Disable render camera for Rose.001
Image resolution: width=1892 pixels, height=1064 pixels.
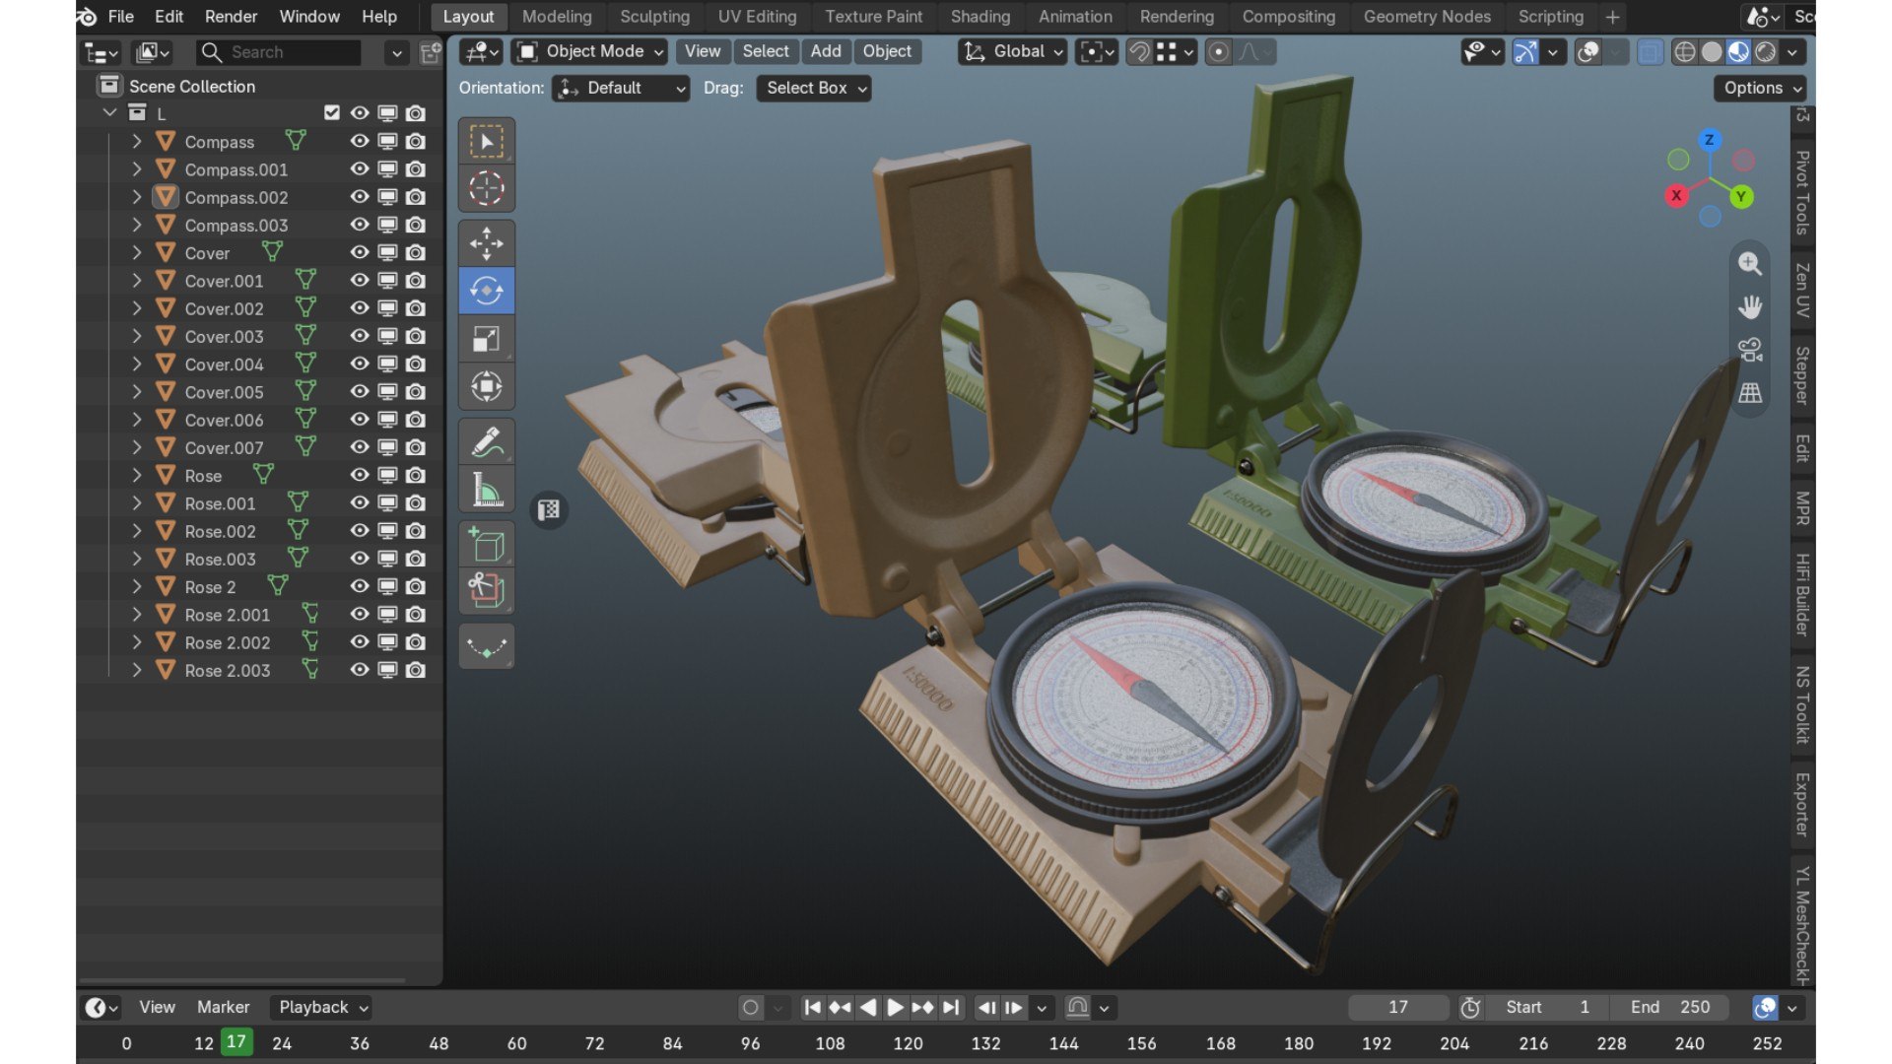(x=416, y=503)
